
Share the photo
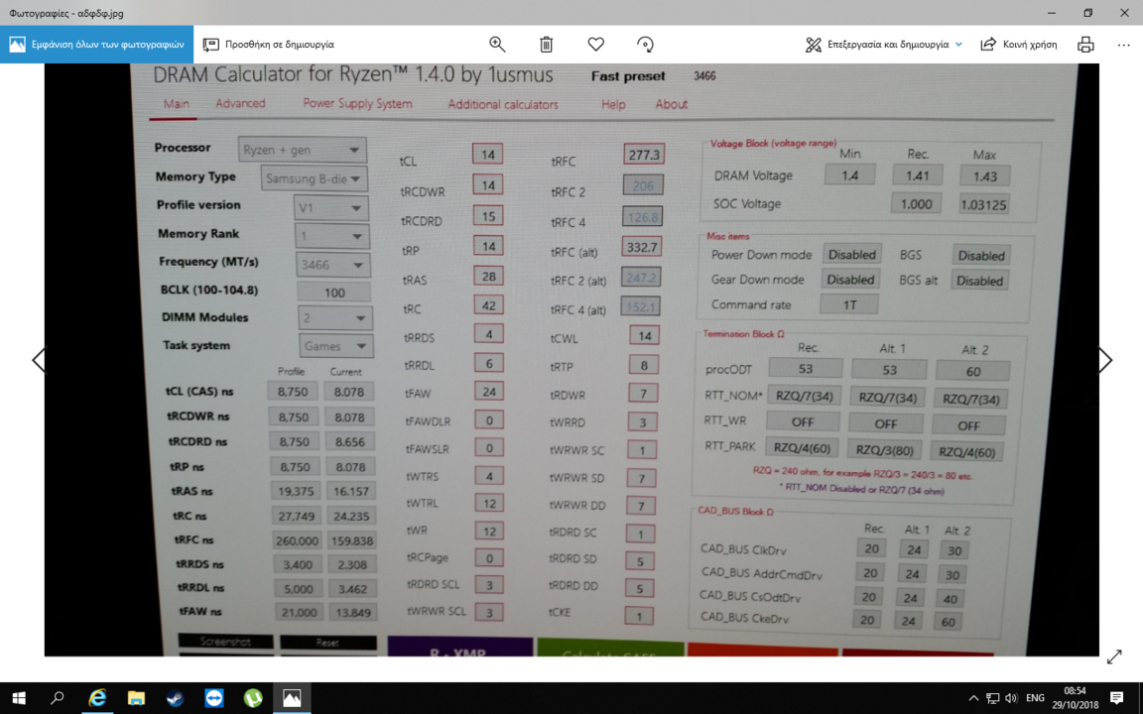(x=1018, y=45)
